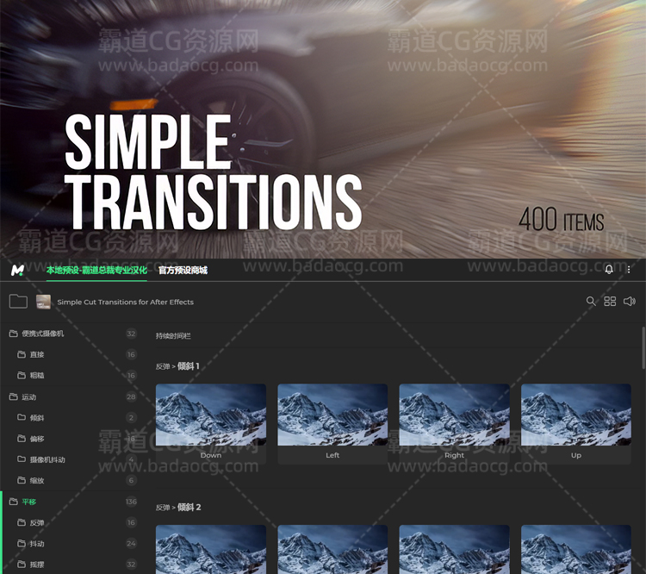Open the notifications bell icon
This screenshot has height=574, width=646.
click(608, 269)
